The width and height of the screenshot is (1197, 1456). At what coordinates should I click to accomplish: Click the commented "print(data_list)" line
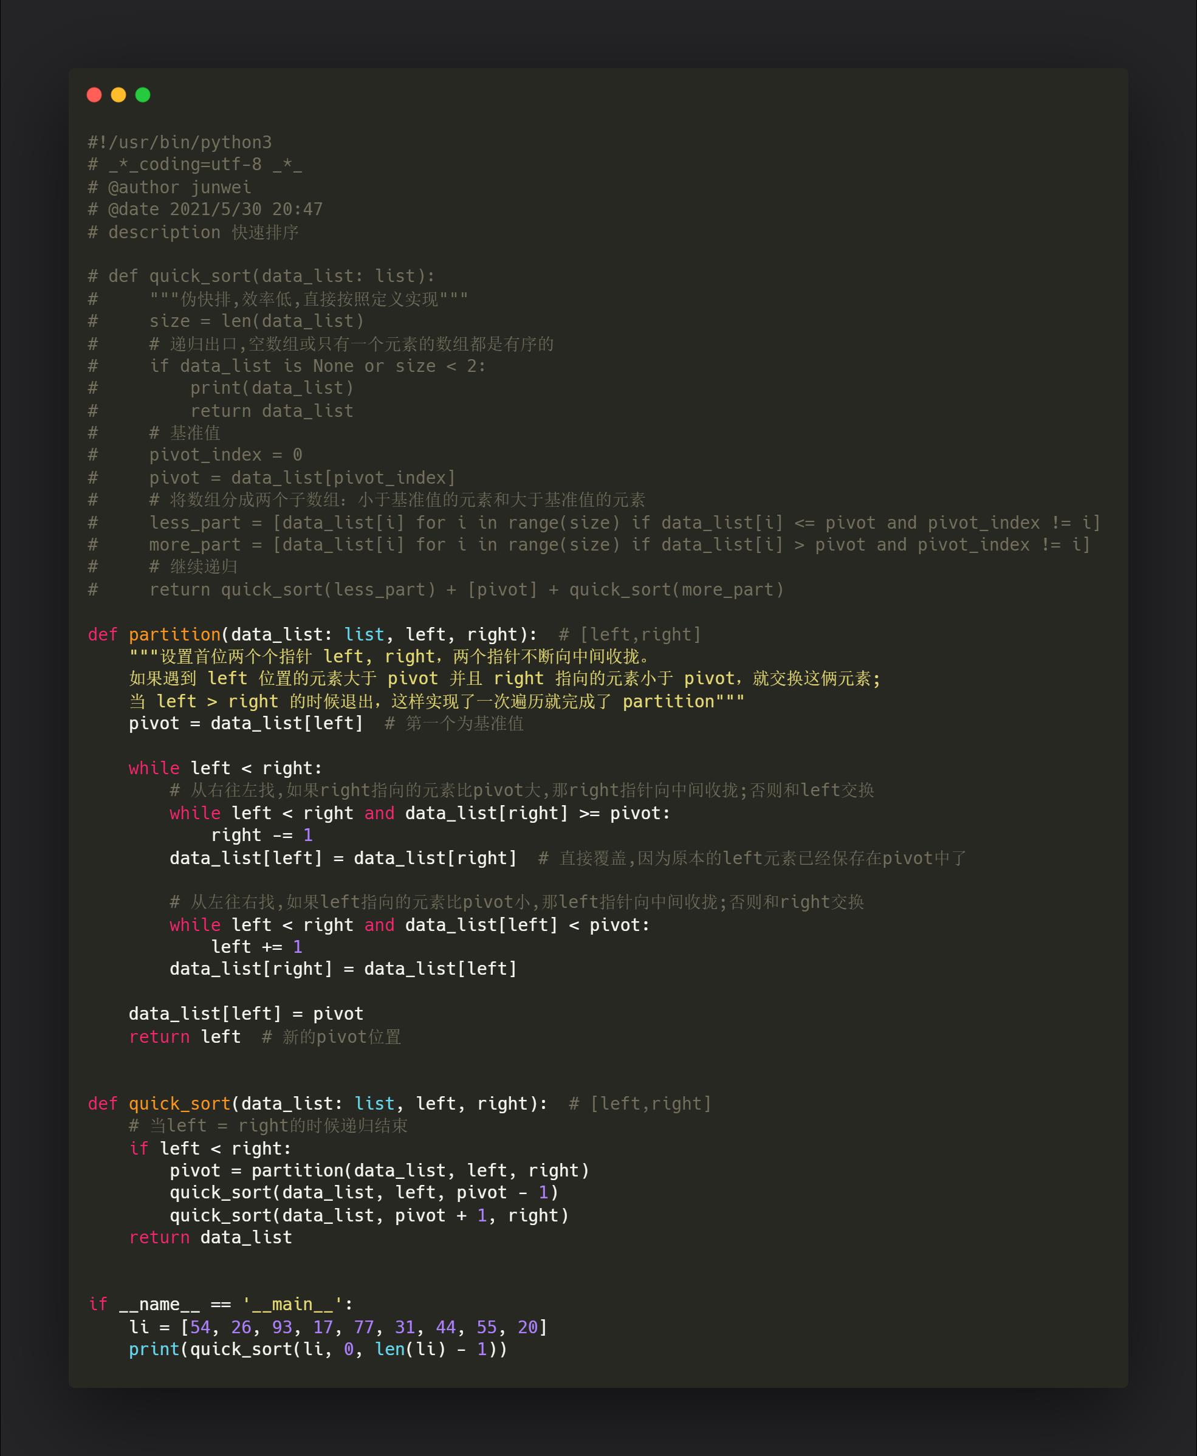(x=272, y=388)
